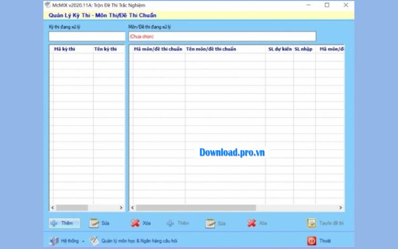Minimize the McMIX window
This screenshot has width=398, height=249.
point(308,5)
